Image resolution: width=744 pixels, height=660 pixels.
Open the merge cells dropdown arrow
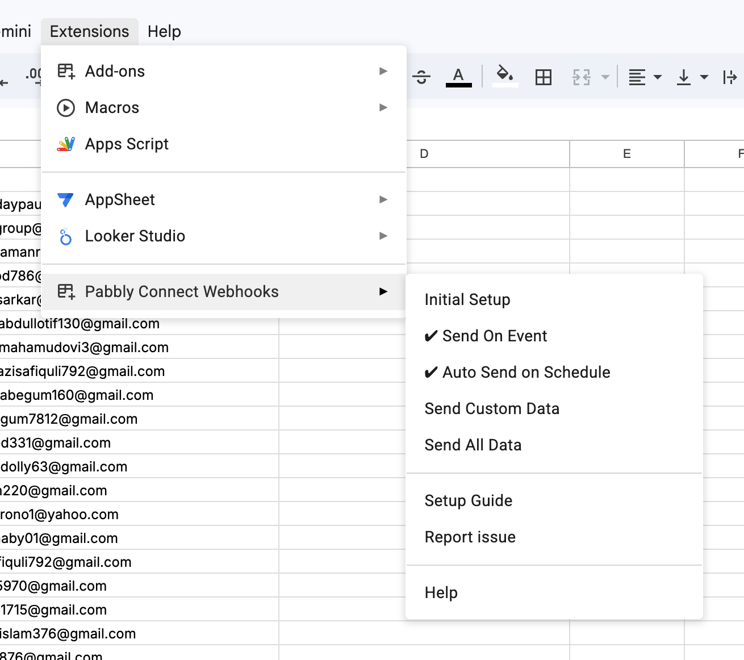(605, 77)
